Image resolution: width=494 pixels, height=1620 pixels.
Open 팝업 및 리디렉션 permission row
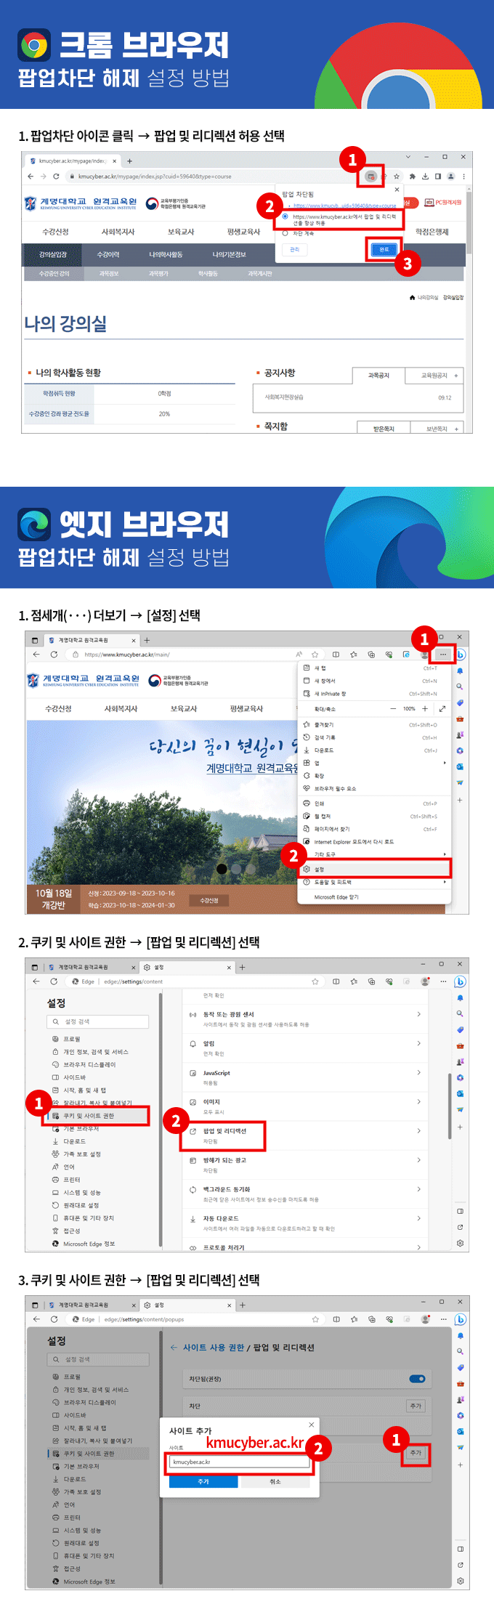[x=305, y=1135]
